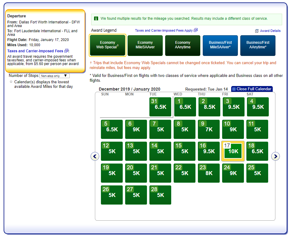Close the full calendar view
The image size is (290, 238).
tap(254, 89)
